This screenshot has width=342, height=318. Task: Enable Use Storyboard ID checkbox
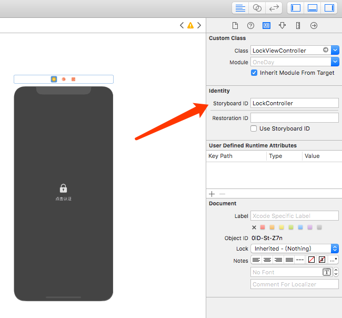[x=254, y=128]
